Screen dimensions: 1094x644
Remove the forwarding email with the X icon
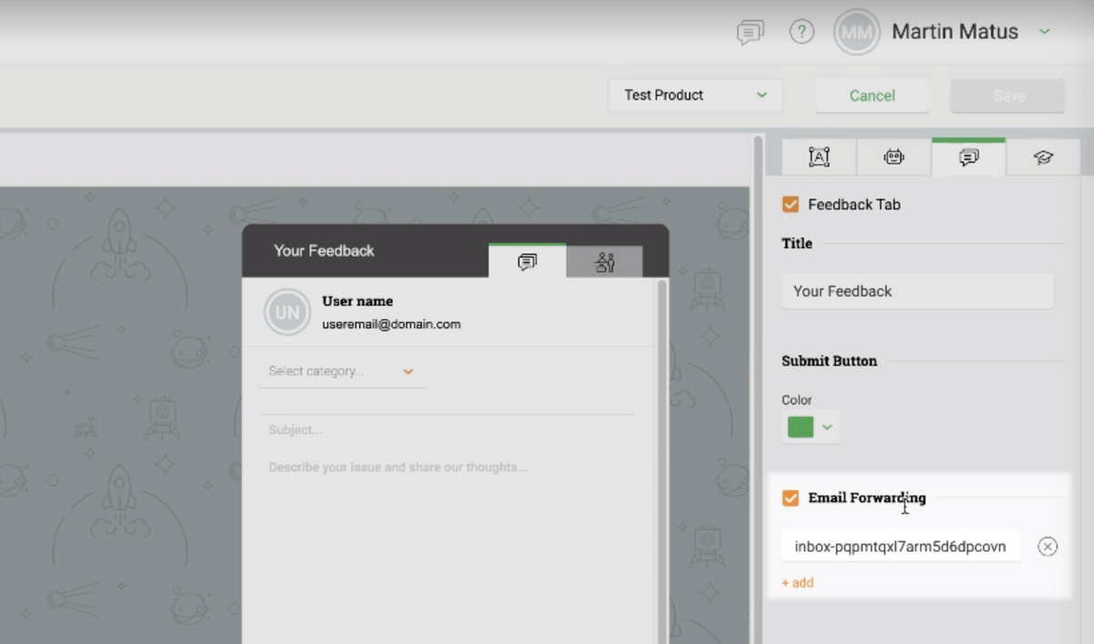pos(1048,546)
